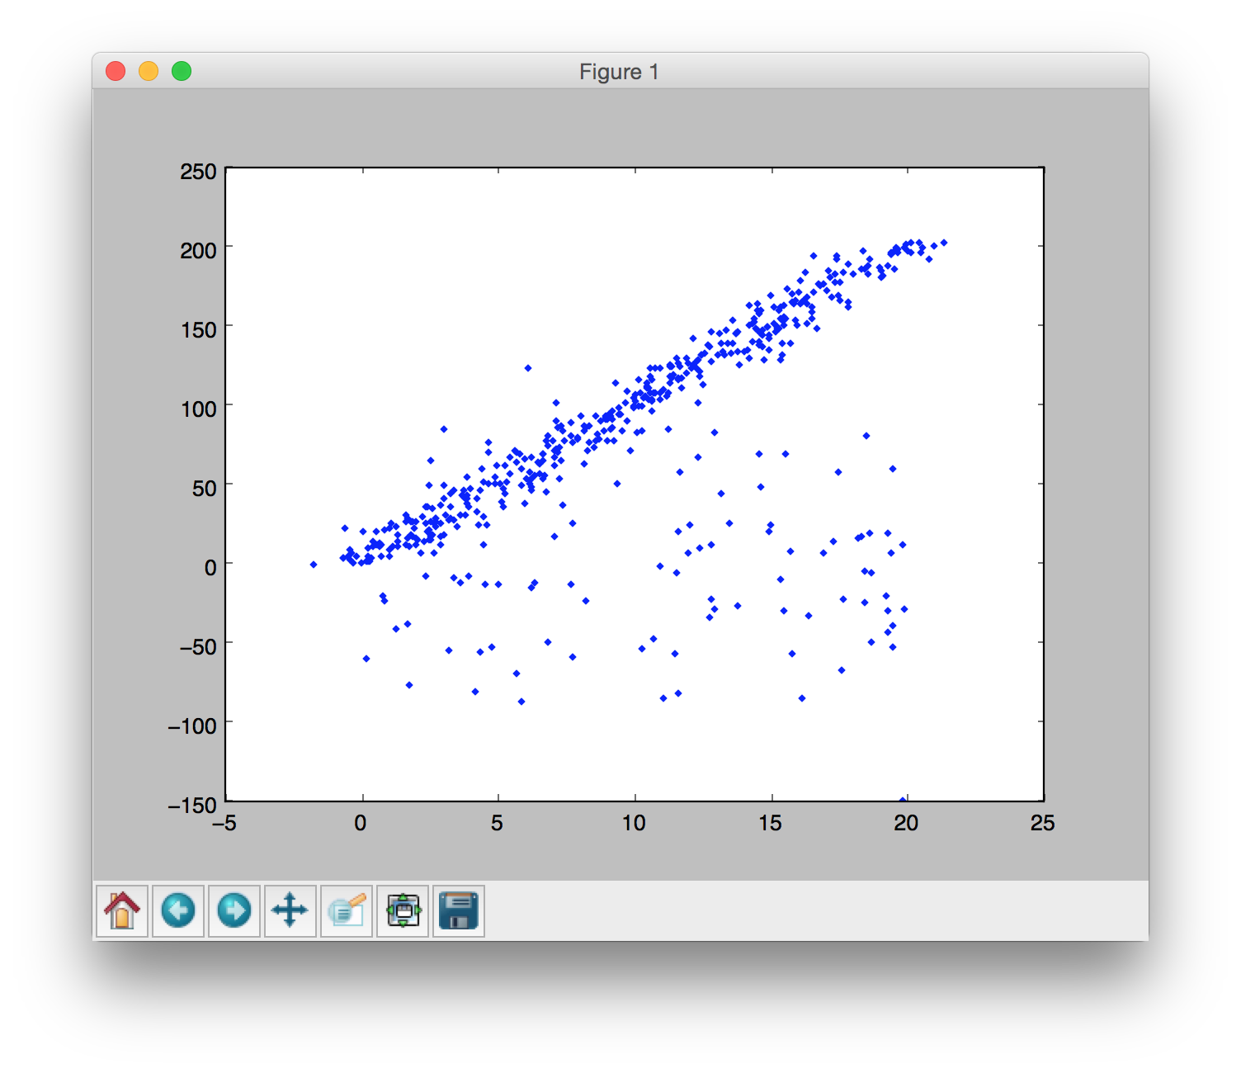Click the "Figure 1" window title
This screenshot has width=1241, height=1073.
click(x=619, y=72)
